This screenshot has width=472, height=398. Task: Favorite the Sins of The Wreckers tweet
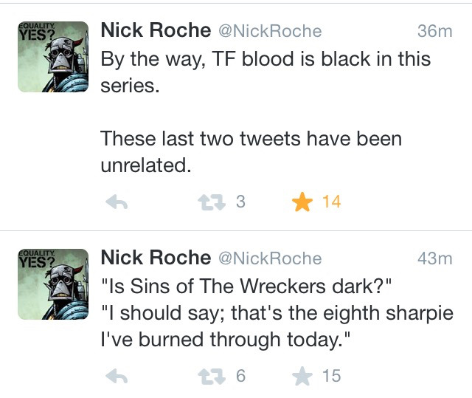point(302,376)
